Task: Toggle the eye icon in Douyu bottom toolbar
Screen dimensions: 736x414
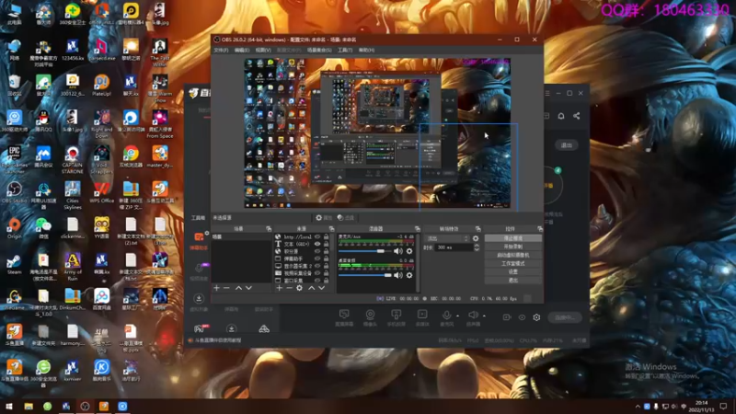Action: tap(522, 317)
